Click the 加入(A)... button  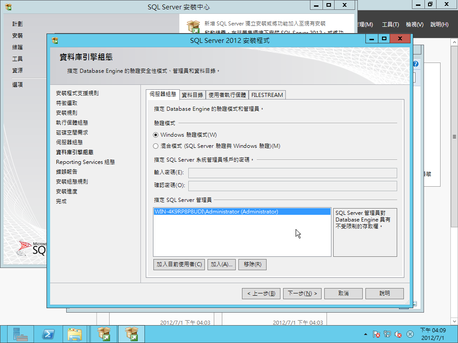point(221,264)
